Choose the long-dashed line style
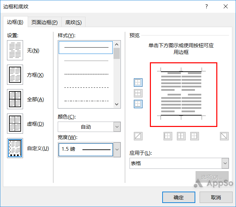 pyautogui.click(x=86, y=87)
